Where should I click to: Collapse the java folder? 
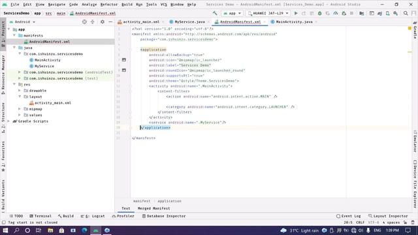click(x=14, y=48)
